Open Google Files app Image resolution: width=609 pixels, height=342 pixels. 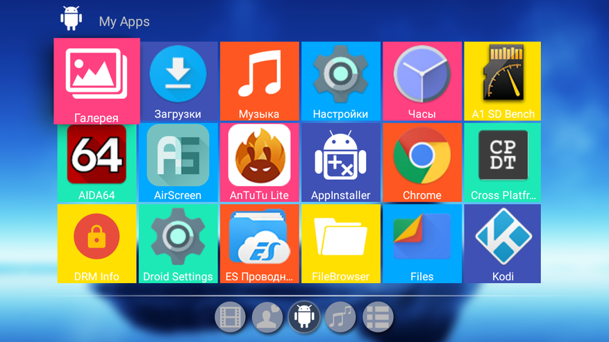pyautogui.click(x=422, y=243)
